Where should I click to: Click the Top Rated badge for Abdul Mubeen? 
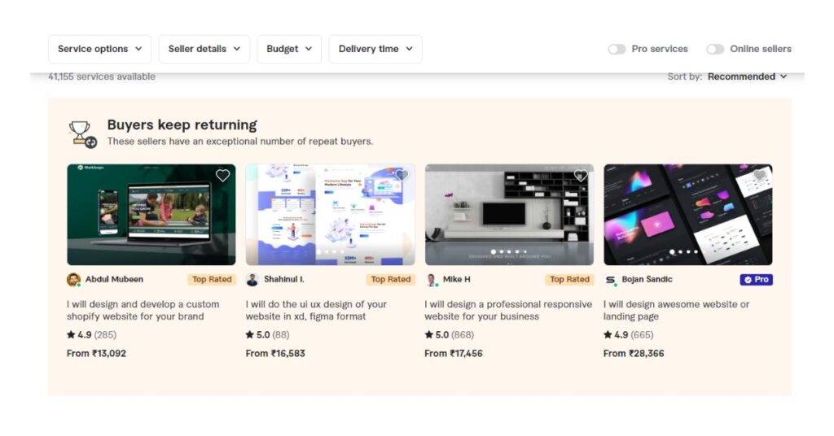[212, 279]
